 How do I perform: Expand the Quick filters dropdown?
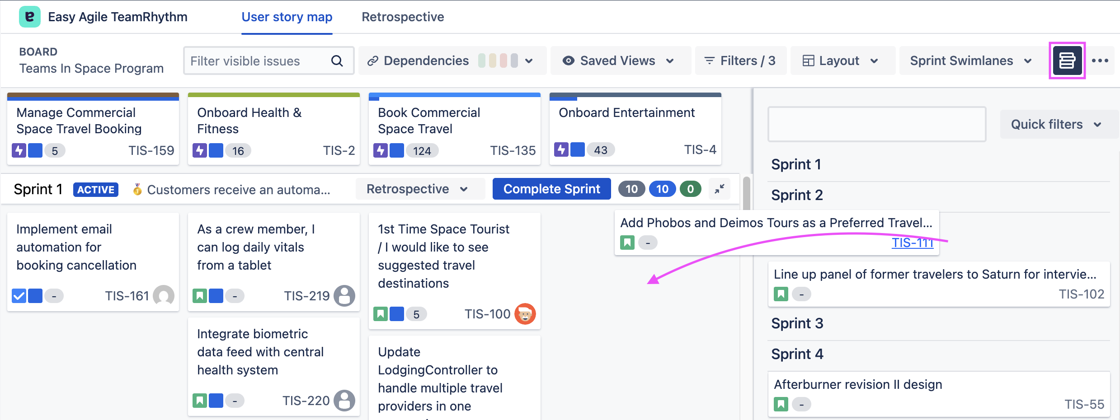(x=1056, y=124)
